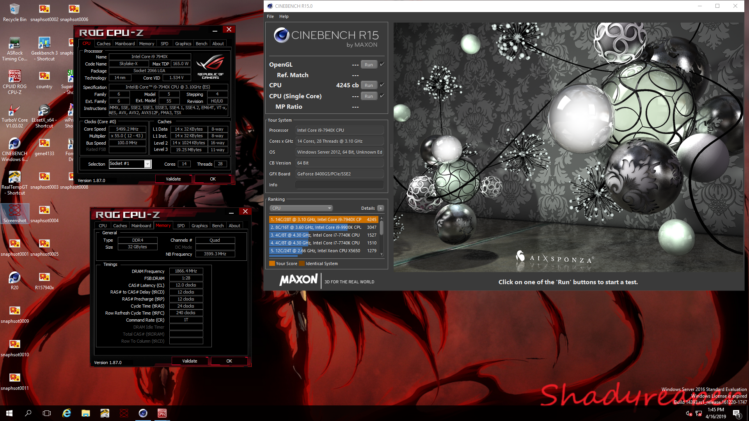Run the CPU Single Core benchmark
The image size is (749, 421).
(x=369, y=96)
